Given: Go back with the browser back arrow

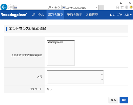Looking at the screenshot, I should tap(4, 7).
